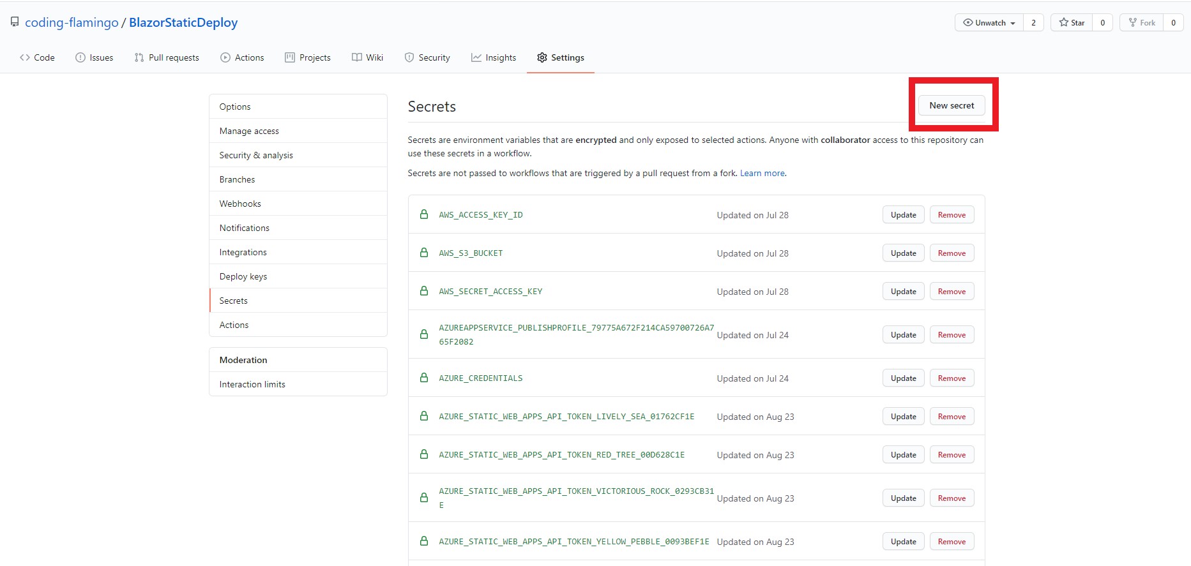Select Secrets in the sidebar
This screenshot has height=566, width=1191.
[x=298, y=301]
